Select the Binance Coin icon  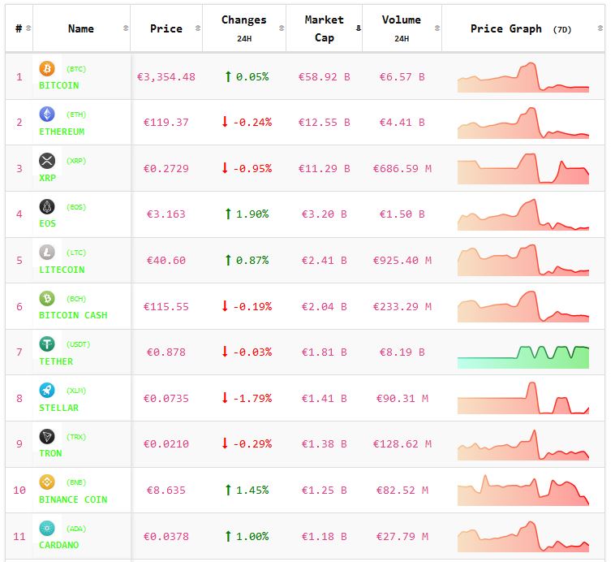pyautogui.click(x=47, y=482)
